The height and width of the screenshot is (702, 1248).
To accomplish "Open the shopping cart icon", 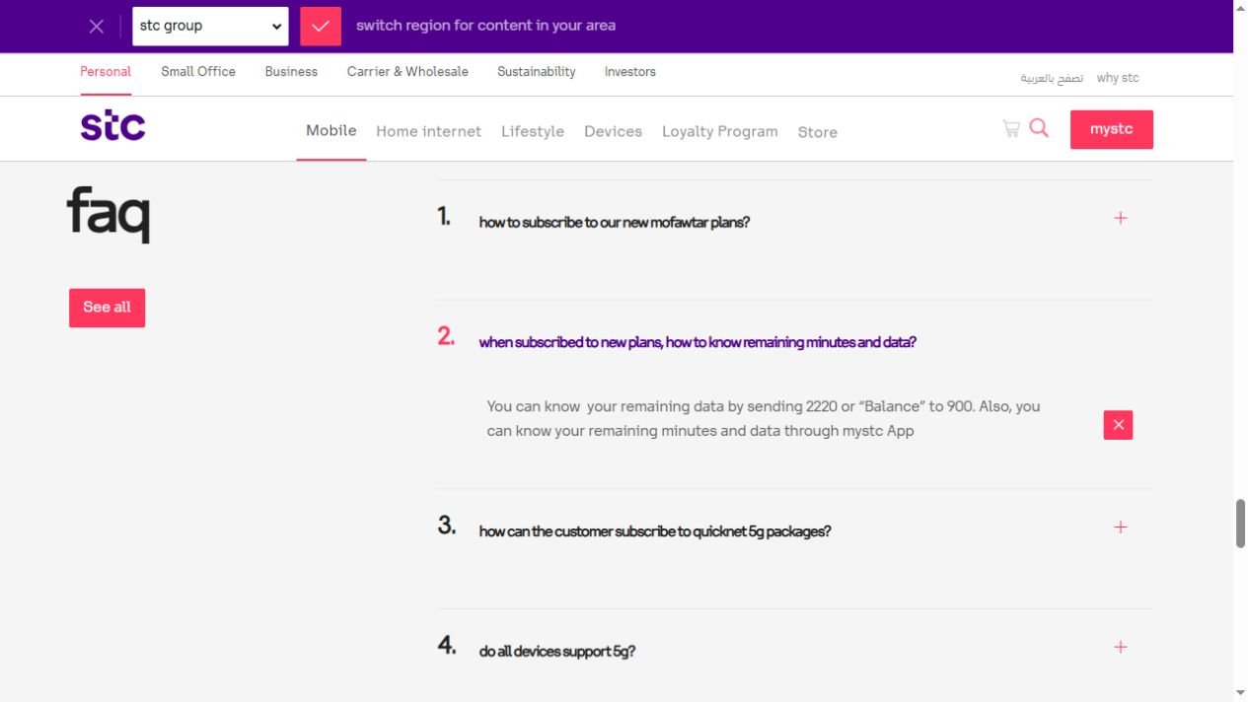I will click(x=1010, y=128).
